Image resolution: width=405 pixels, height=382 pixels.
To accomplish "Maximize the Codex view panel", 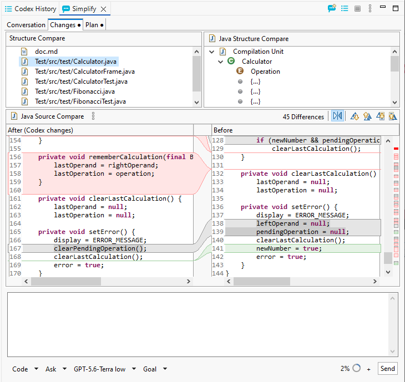I will tap(396, 8).
